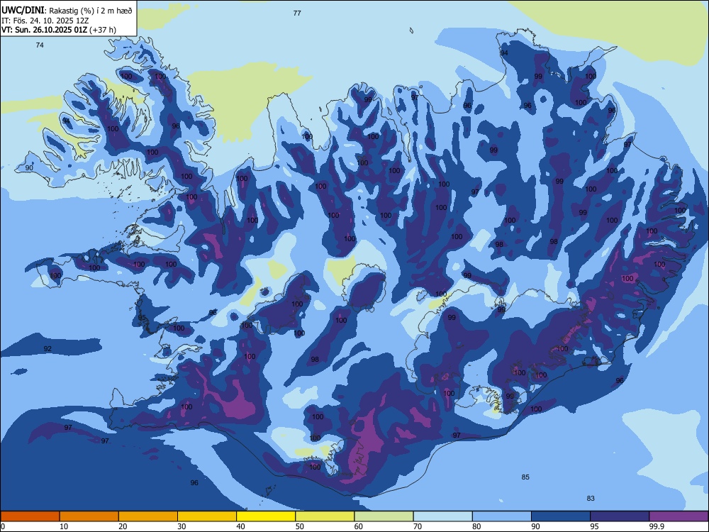Click the 'VT: Sun. 26.10.2025 01Z' line
Image resolution: width=709 pixels, height=532 pixels.
click(45, 30)
